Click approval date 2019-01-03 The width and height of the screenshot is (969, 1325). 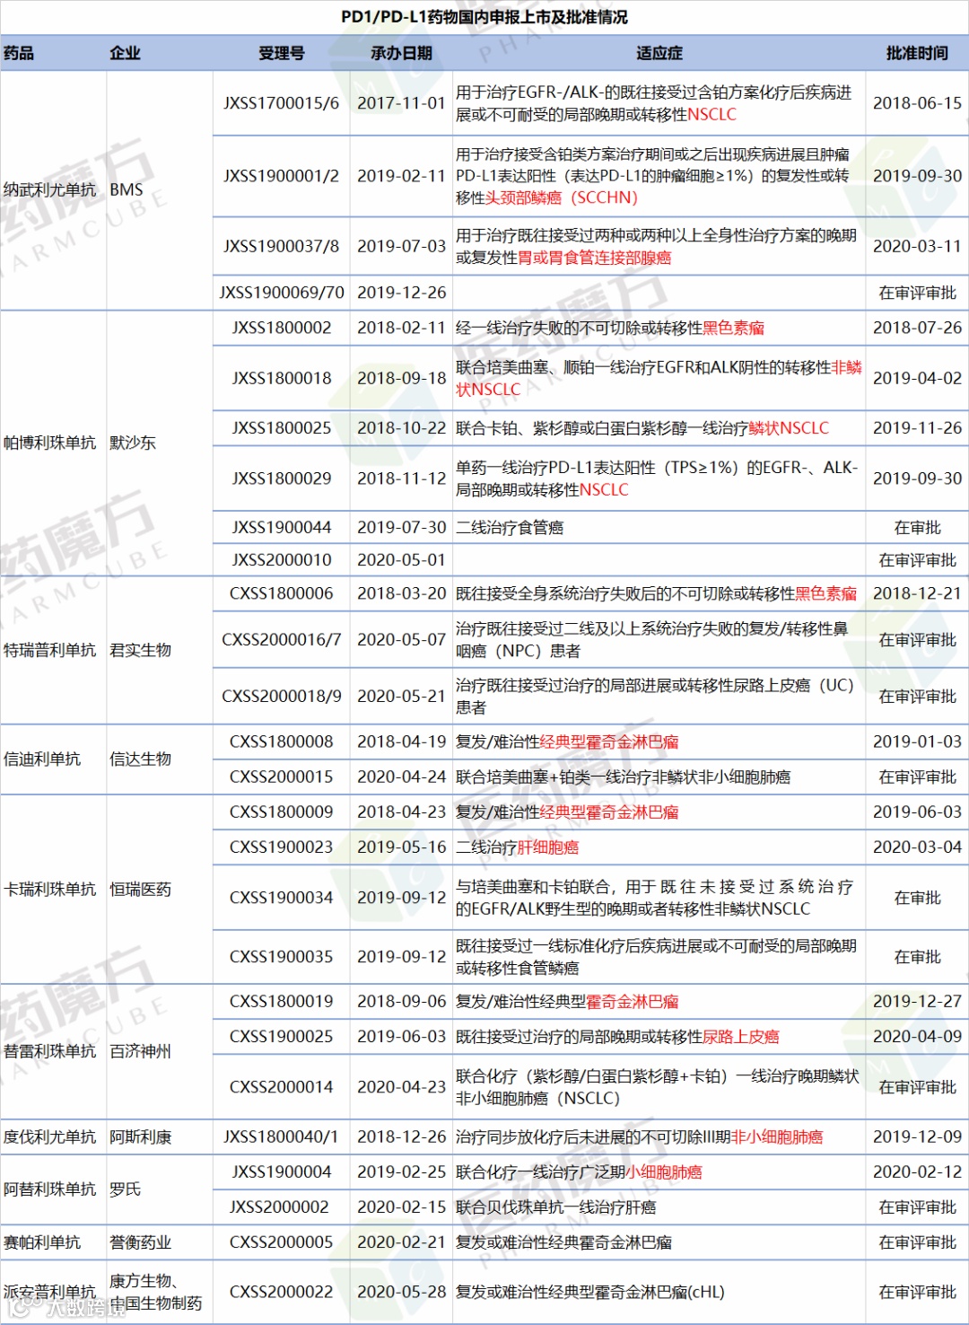click(x=917, y=742)
